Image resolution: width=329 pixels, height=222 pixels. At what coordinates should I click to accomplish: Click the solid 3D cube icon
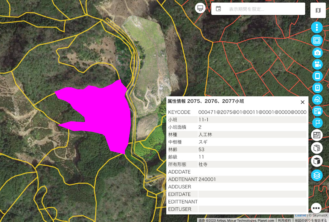pos(317,162)
